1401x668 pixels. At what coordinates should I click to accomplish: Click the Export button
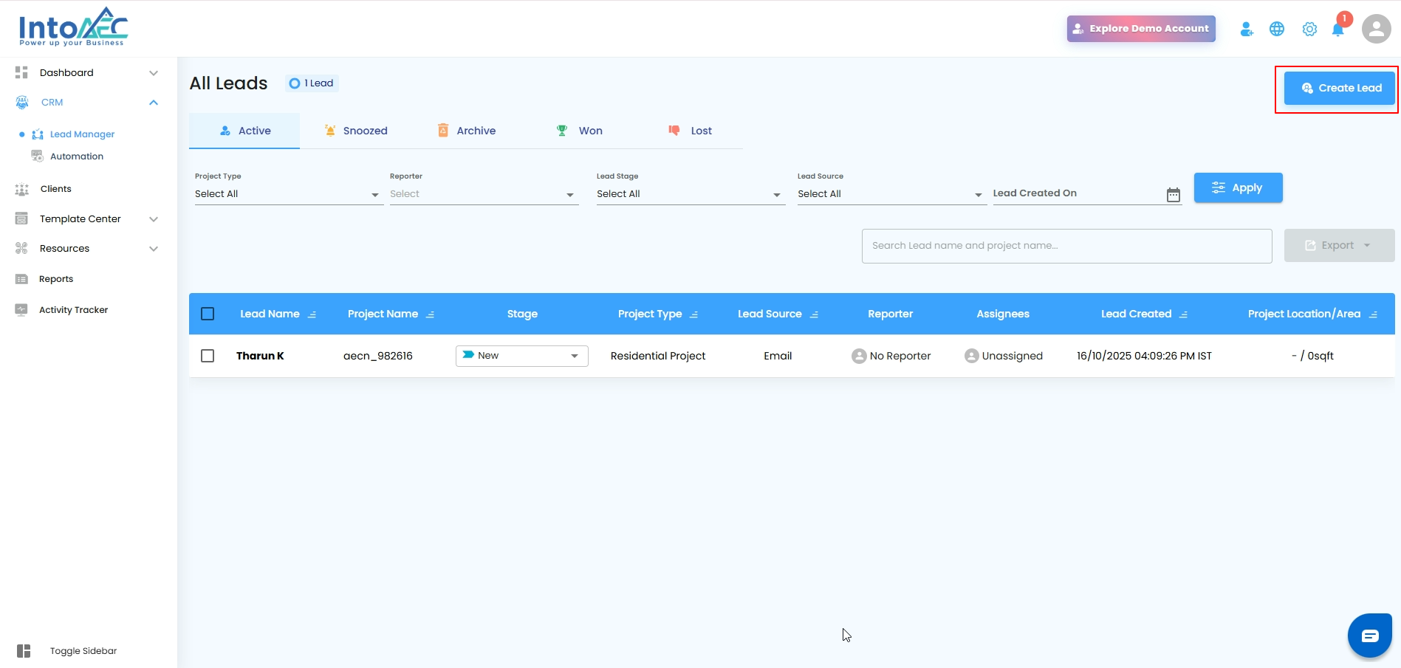pyautogui.click(x=1339, y=245)
